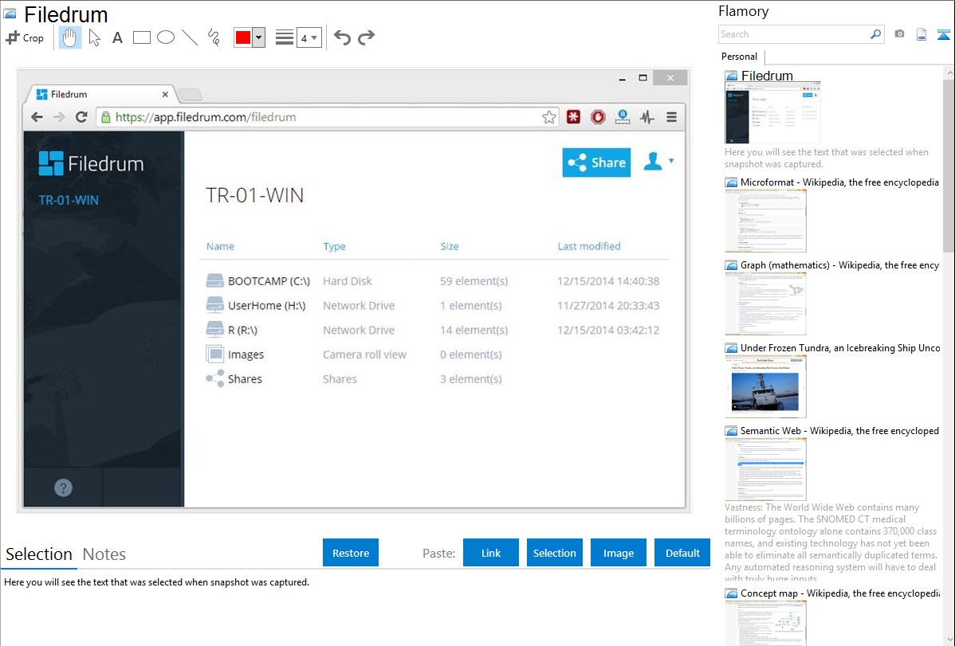Sort by the Size column header
955x646 pixels.
click(x=450, y=246)
